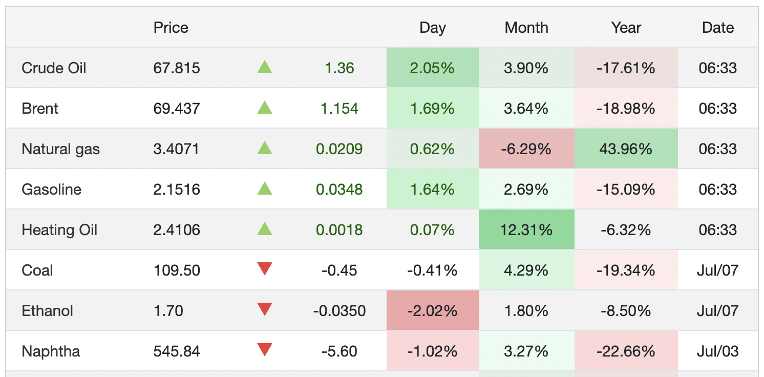This screenshot has width=764, height=377.
Task: Click the Brent green up arrow
Action: [265, 108]
